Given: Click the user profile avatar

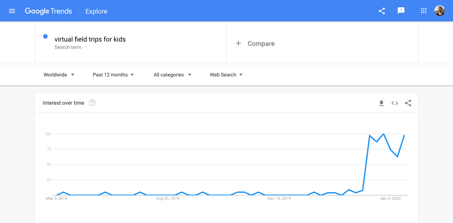Looking at the screenshot, I should (439, 11).
